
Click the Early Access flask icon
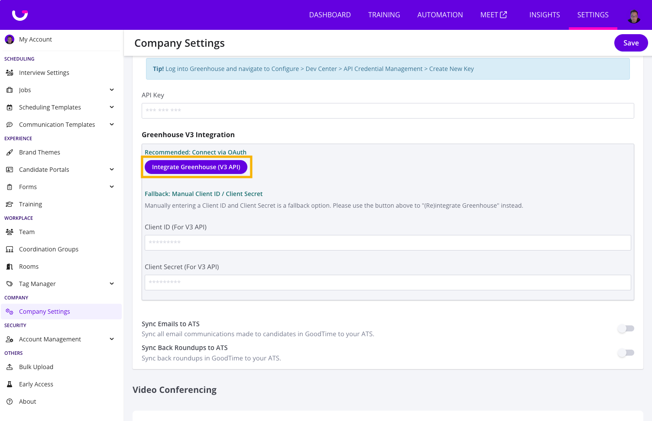[x=10, y=384]
